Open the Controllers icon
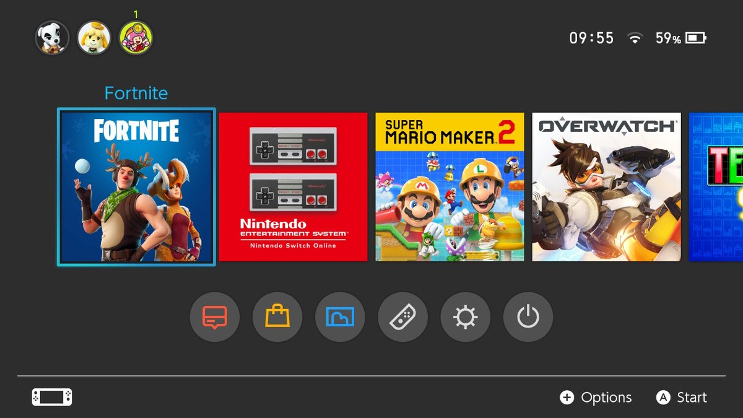 click(402, 317)
